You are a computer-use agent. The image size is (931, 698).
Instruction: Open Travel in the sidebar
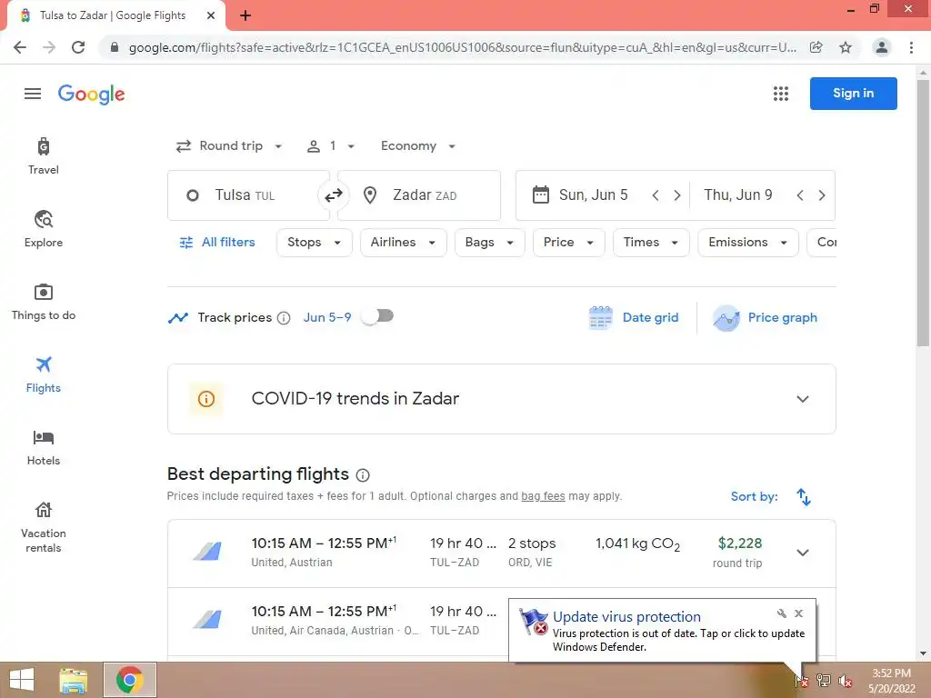(x=44, y=156)
